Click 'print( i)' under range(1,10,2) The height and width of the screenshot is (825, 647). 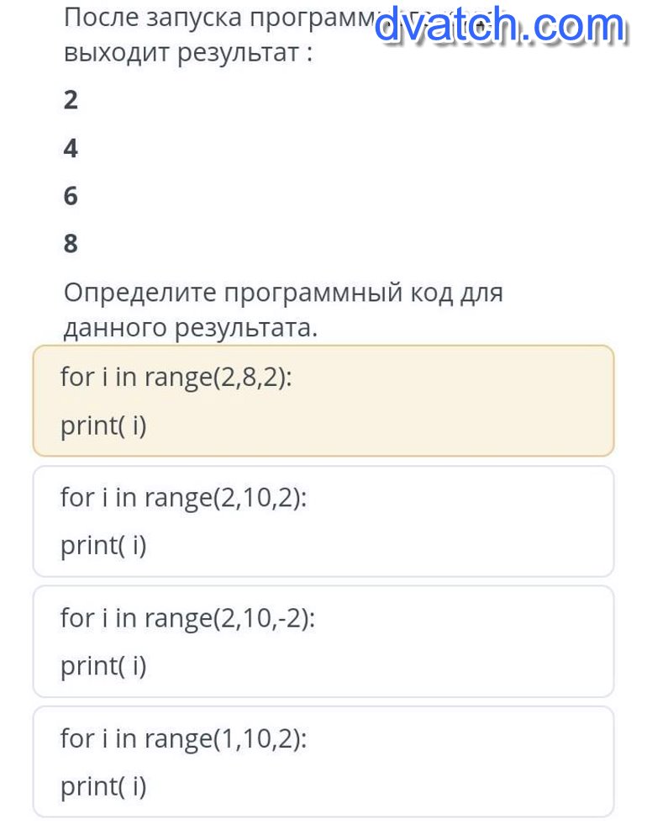tap(103, 786)
